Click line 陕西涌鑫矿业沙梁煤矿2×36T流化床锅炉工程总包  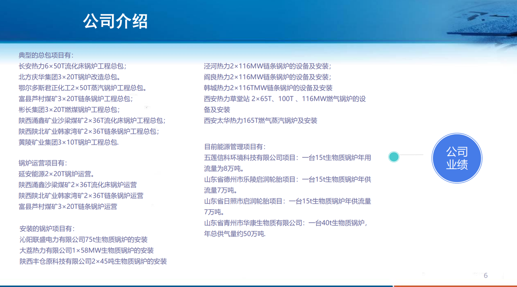pos(92,121)
